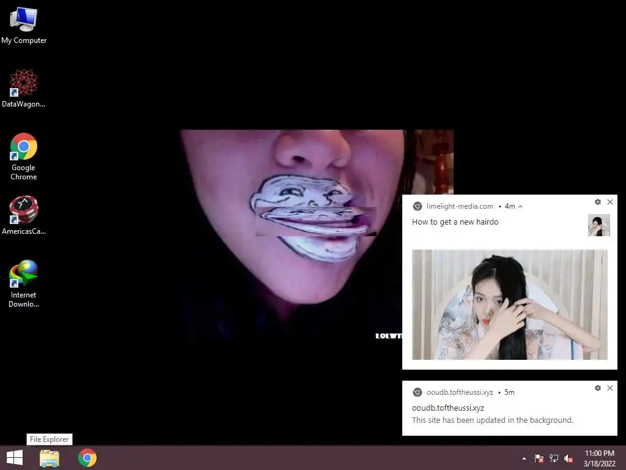
Task: Open Chrome from the taskbar
Action: click(87, 458)
